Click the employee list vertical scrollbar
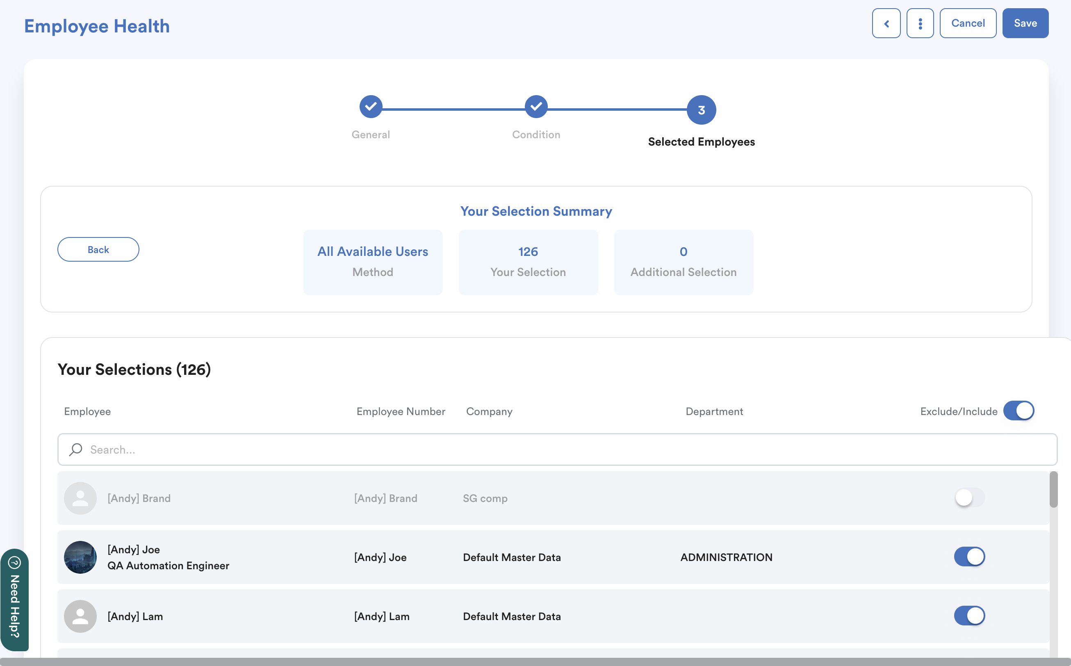Viewport: 1071px width, 666px height. tap(1053, 490)
